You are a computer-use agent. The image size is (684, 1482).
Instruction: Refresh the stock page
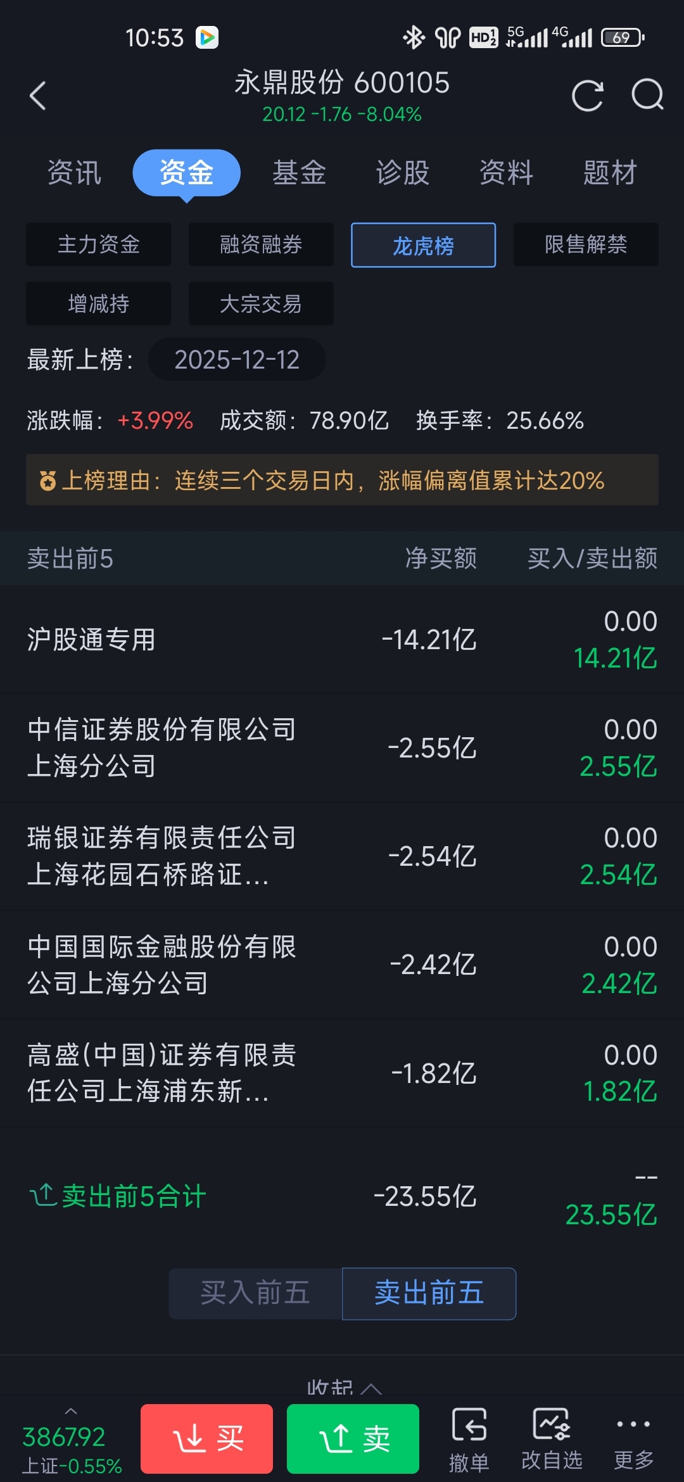click(587, 96)
